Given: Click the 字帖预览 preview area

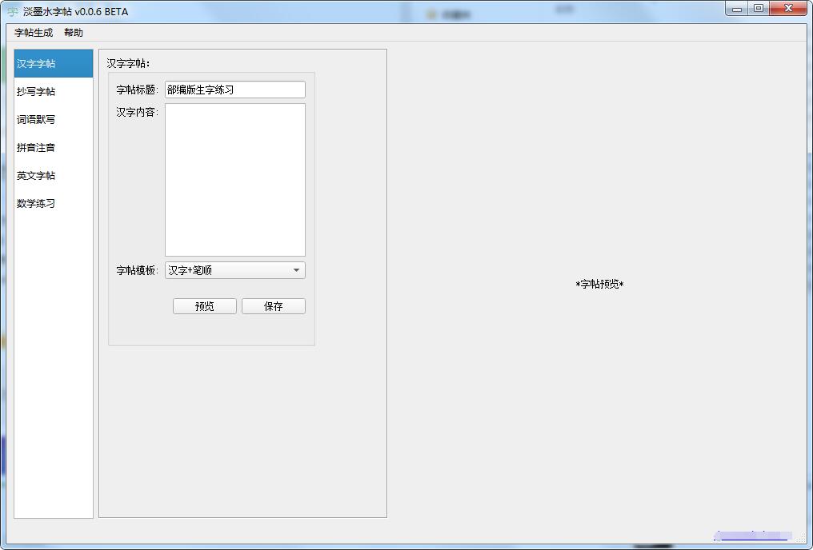Looking at the screenshot, I should (599, 284).
